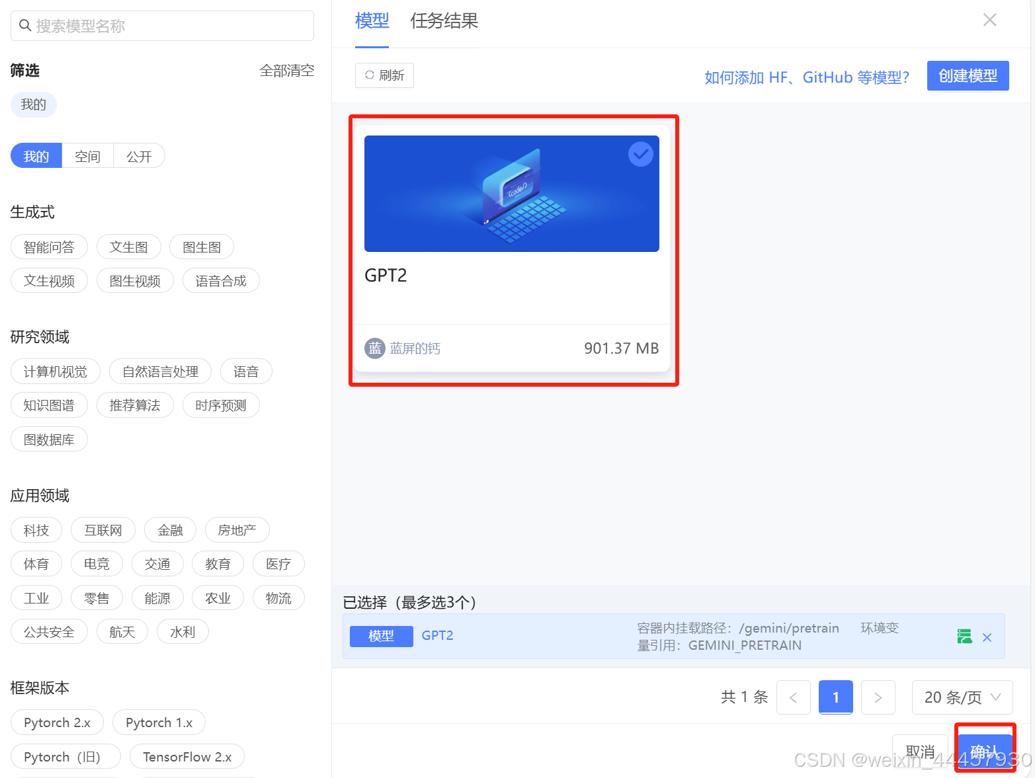Toggle the 文生视频 filter tag

[49, 280]
